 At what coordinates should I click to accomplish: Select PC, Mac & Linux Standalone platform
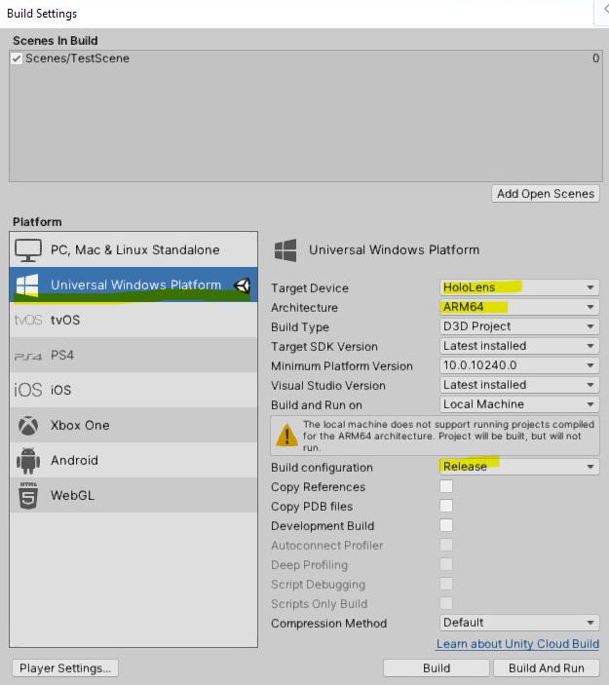click(133, 249)
